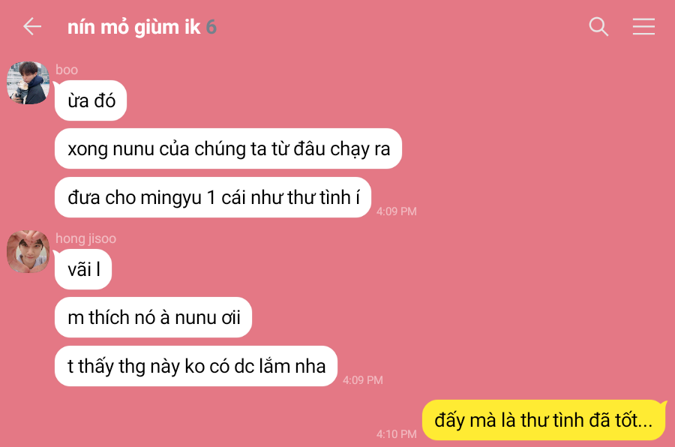Tap the 4:10 PM timestamp

397,434
